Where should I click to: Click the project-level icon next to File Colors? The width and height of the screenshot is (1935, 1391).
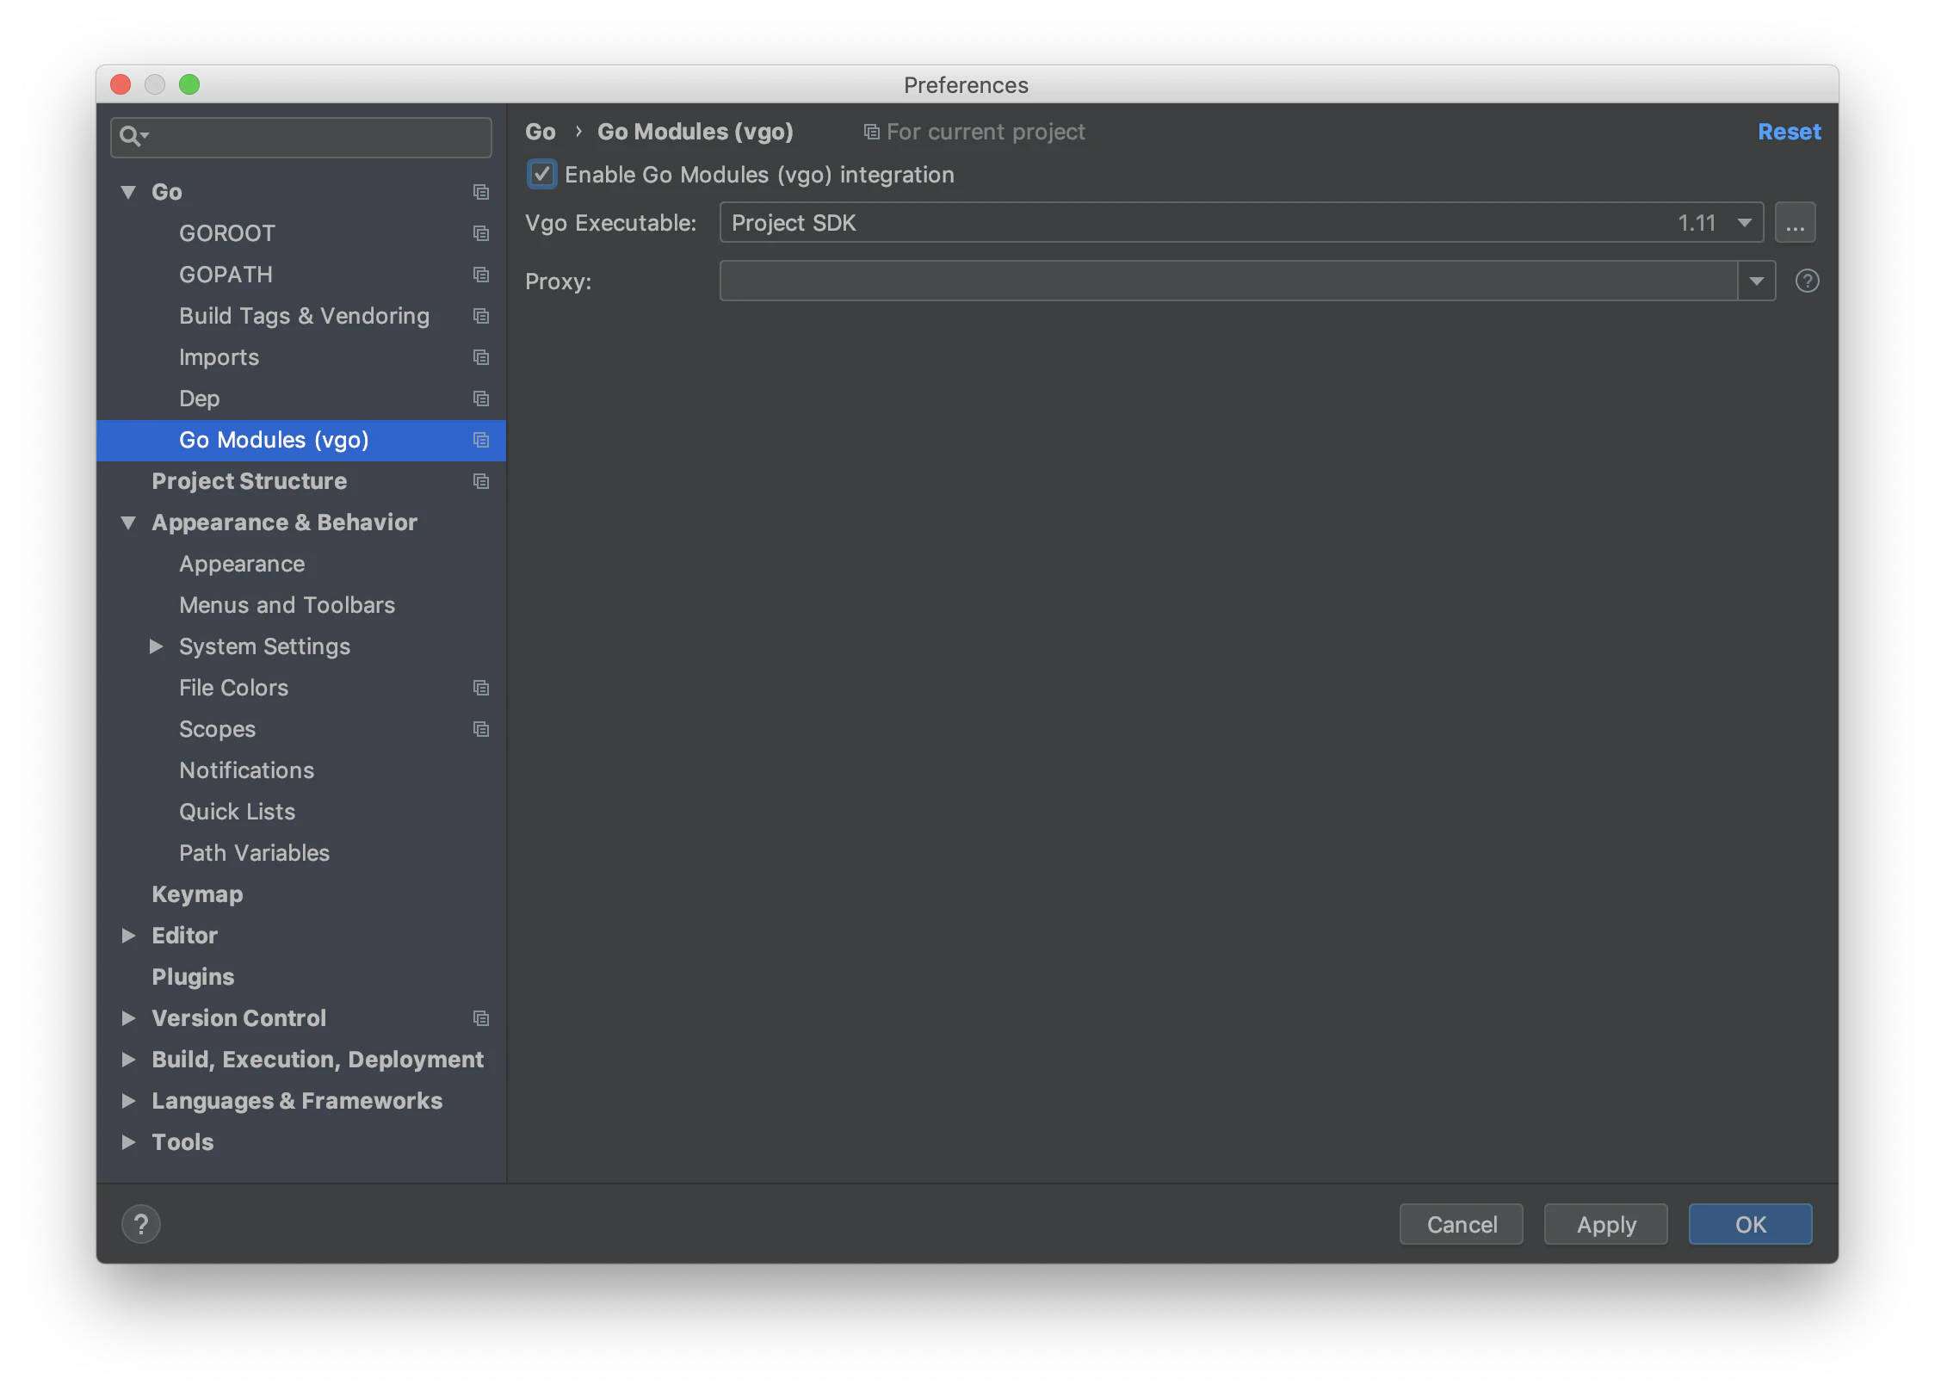pos(481,688)
